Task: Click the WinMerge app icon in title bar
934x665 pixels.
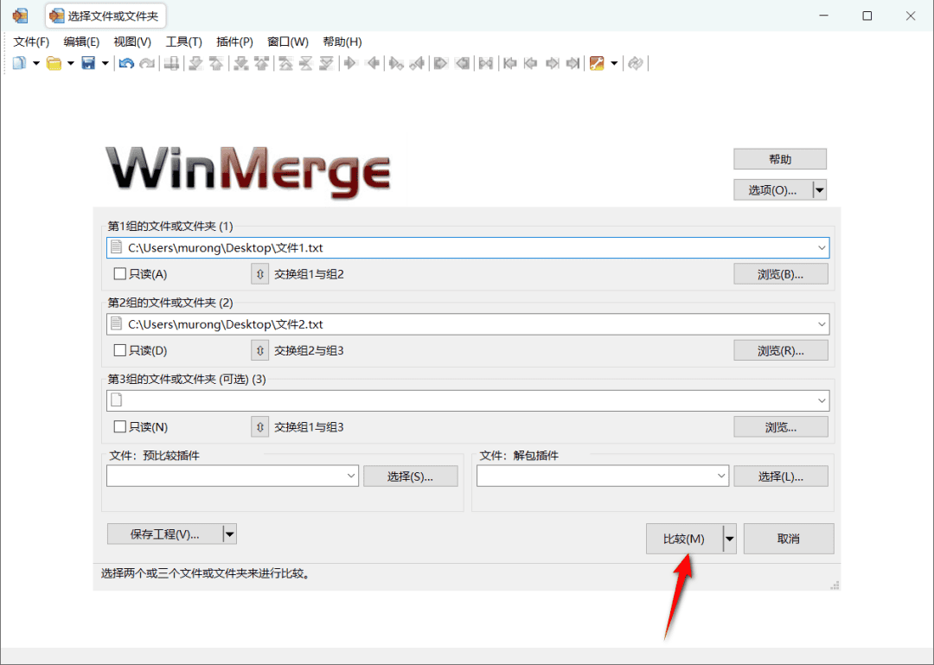Action: (20, 16)
